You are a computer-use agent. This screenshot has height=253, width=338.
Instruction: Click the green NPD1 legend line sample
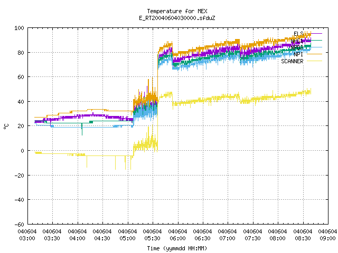[315, 41]
